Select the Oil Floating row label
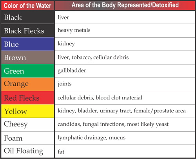The height and width of the screenshot is (159, 196). (27, 151)
